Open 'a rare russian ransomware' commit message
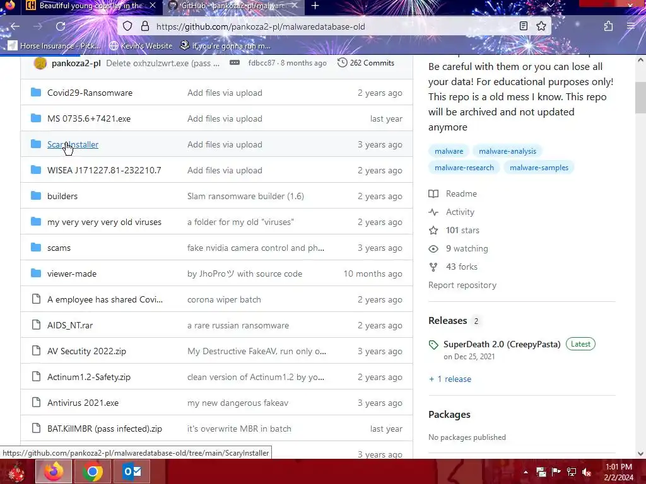 [238, 326]
